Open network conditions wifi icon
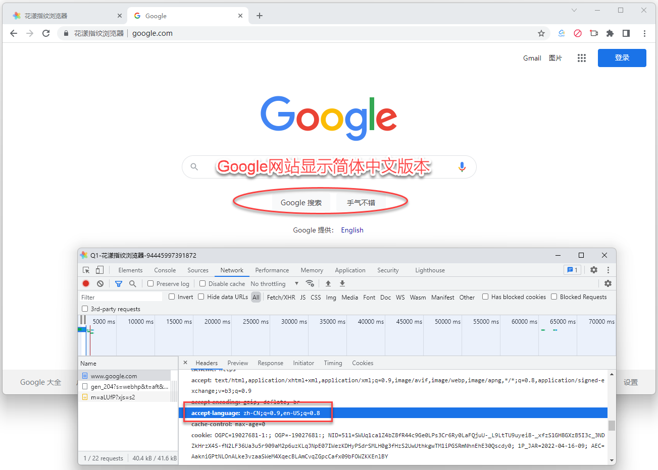This screenshot has height=470, width=658. coord(310,283)
